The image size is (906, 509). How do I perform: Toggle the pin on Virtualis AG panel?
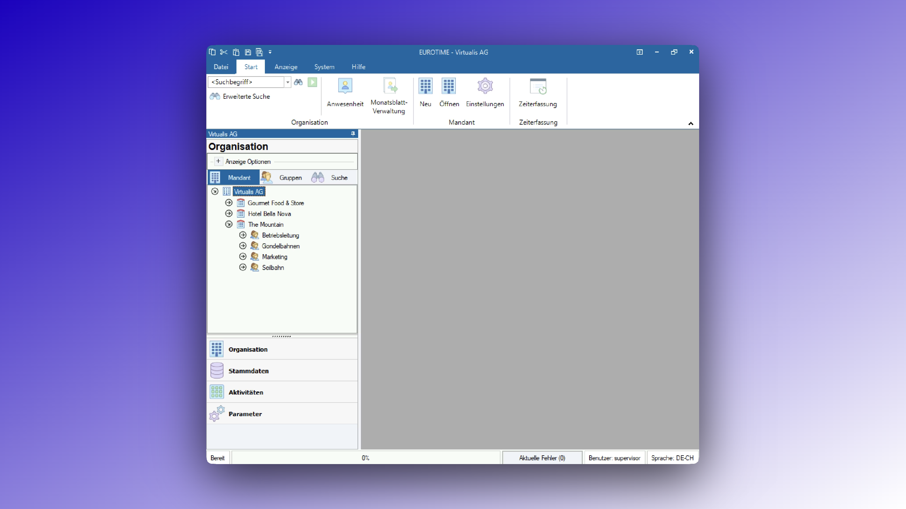[353, 134]
